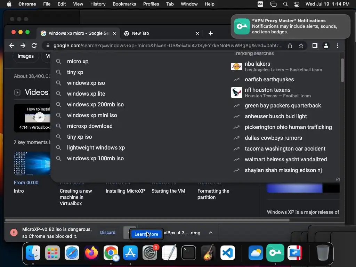This screenshot has width=356, height=267.
Task: Choose 'windows xp iso' suggestion
Action: point(86,83)
